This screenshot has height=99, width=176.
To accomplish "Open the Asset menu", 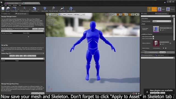I will (x=10, y=5).
